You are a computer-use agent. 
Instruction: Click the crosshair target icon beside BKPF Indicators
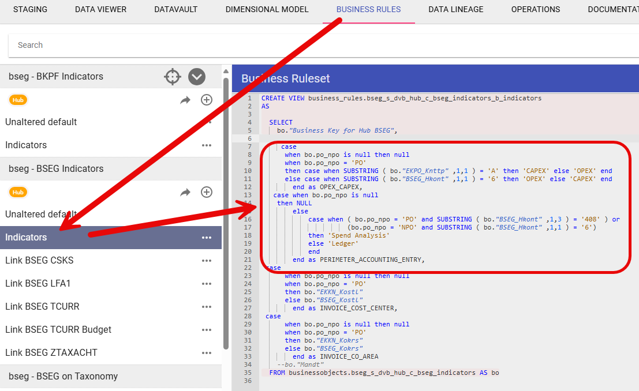pyautogui.click(x=173, y=76)
